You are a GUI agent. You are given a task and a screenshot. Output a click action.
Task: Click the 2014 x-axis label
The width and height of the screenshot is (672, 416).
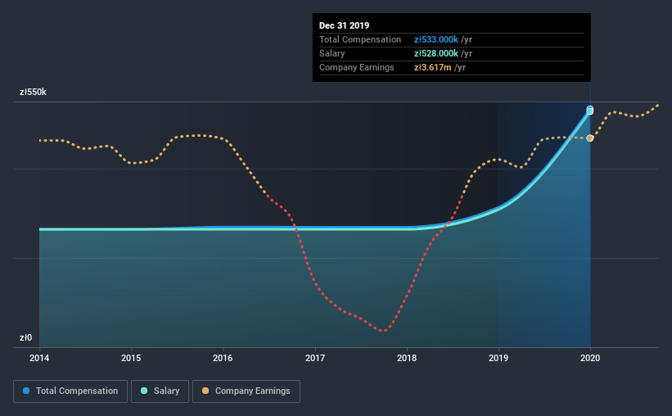point(39,358)
